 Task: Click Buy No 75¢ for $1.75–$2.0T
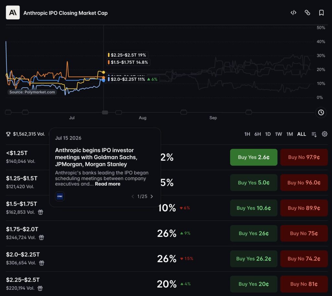(304, 233)
